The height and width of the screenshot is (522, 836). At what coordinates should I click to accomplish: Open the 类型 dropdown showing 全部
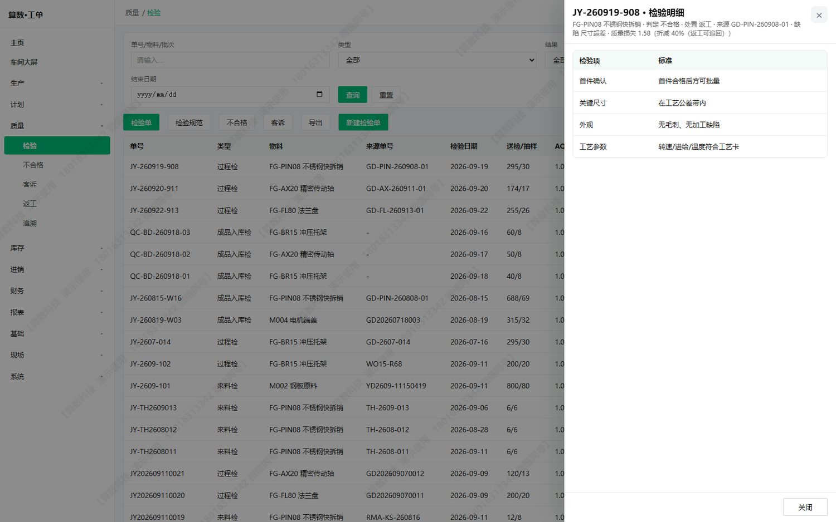click(437, 60)
